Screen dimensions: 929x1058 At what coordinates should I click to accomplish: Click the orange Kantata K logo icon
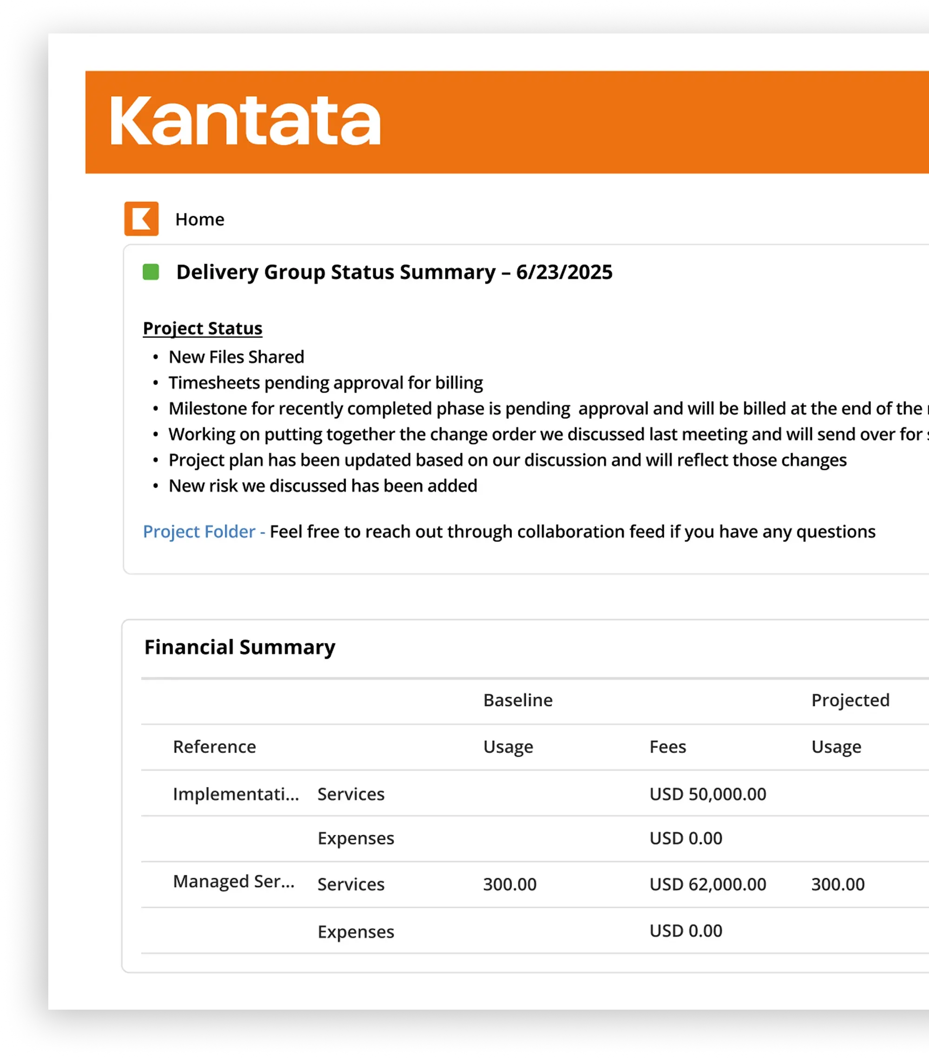pos(141,218)
